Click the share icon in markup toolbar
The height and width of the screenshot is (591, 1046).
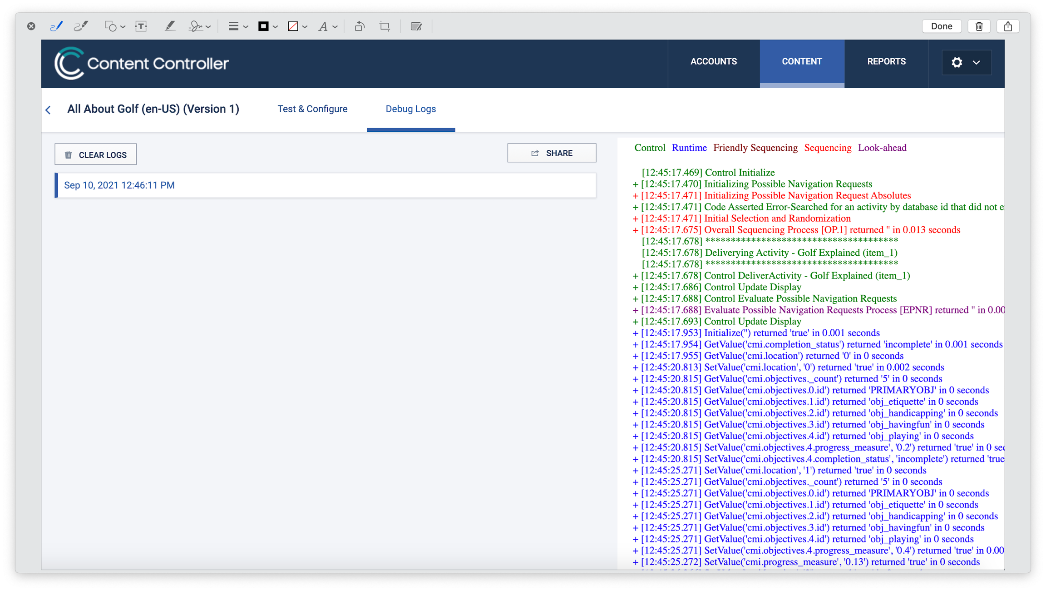(x=1008, y=26)
